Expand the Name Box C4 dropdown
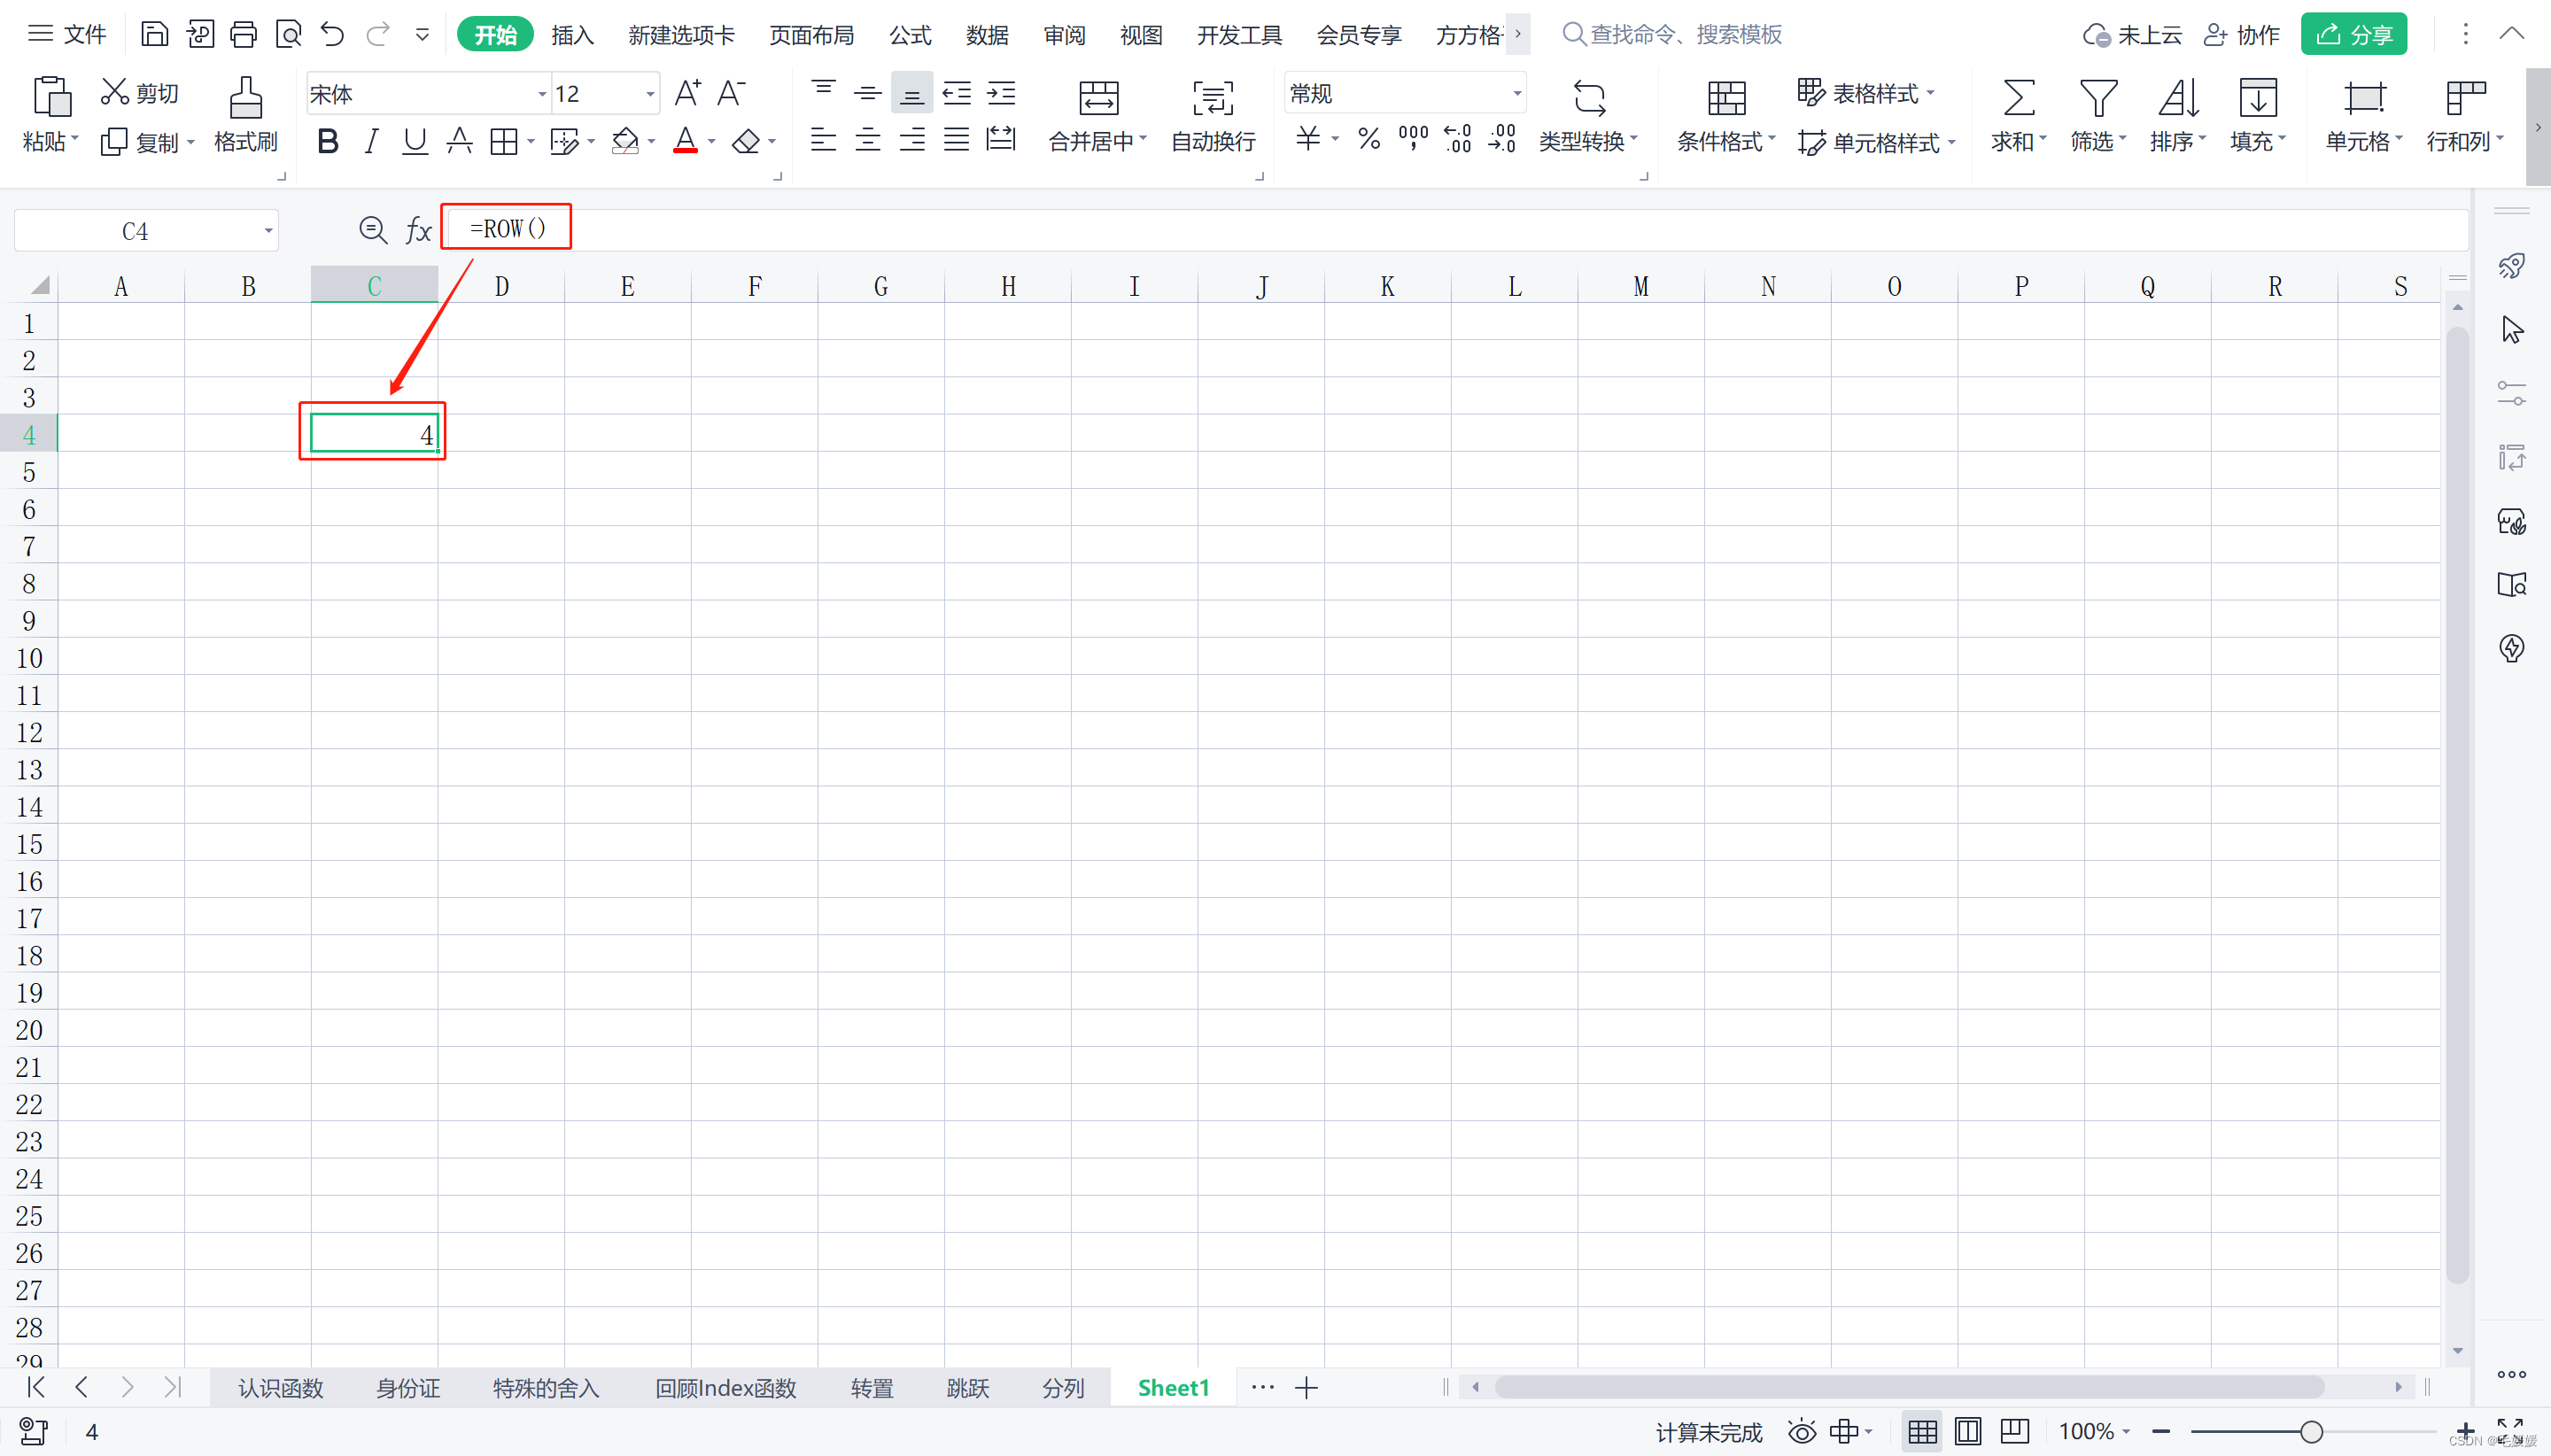2551x1456 pixels. tap(268, 231)
